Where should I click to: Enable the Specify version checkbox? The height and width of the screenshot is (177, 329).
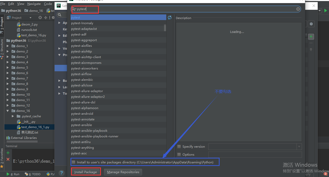tap(179, 147)
